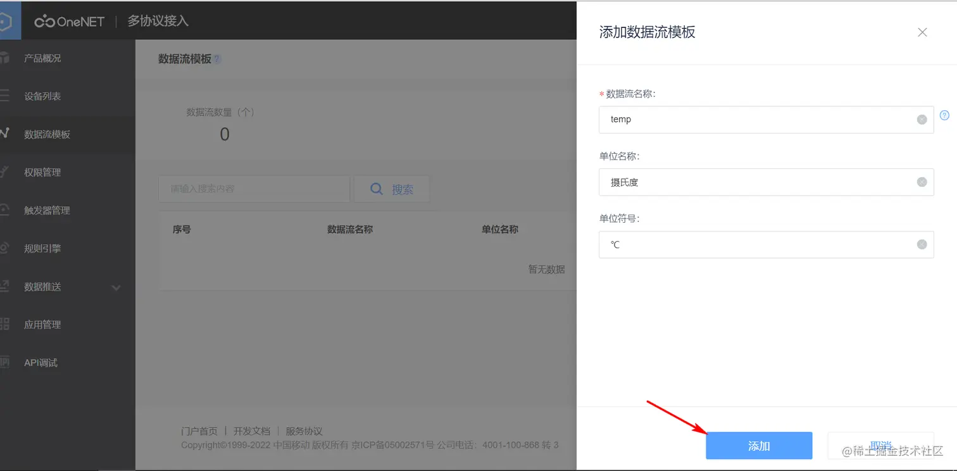Select 数据流模板 in the sidebar

[x=47, y=134]
